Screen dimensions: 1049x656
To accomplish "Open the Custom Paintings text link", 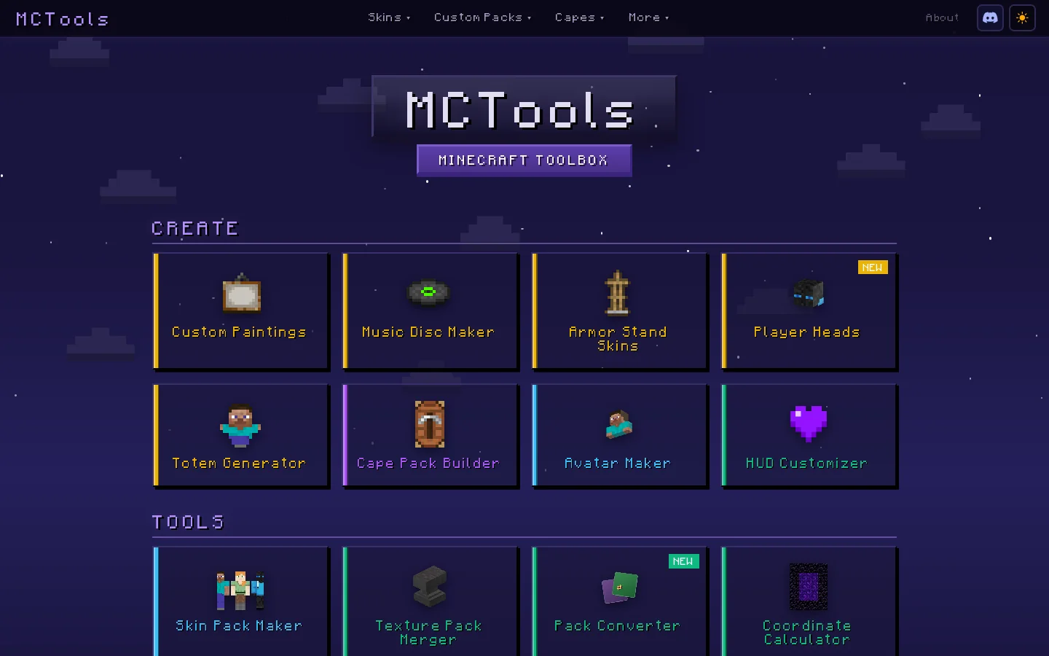I will [x=239, y=332].
